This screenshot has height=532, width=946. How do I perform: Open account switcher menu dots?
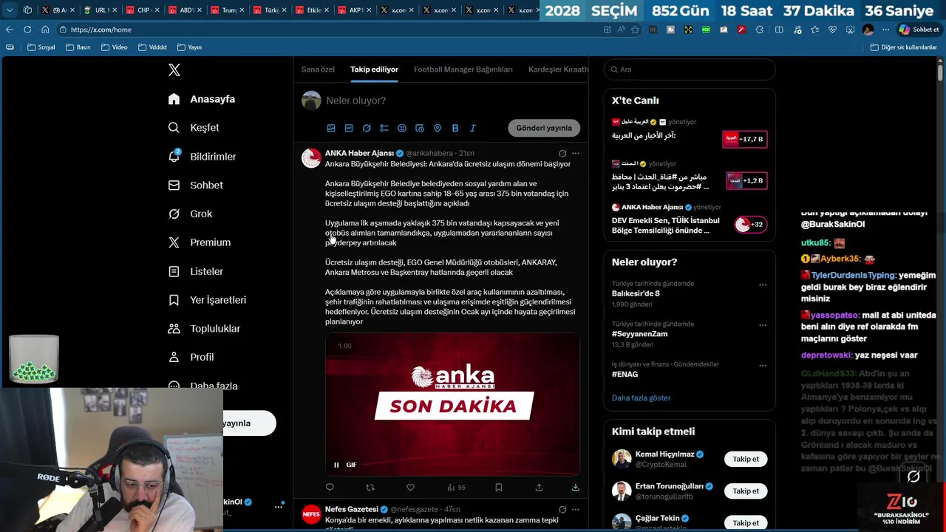pos(279,506)
